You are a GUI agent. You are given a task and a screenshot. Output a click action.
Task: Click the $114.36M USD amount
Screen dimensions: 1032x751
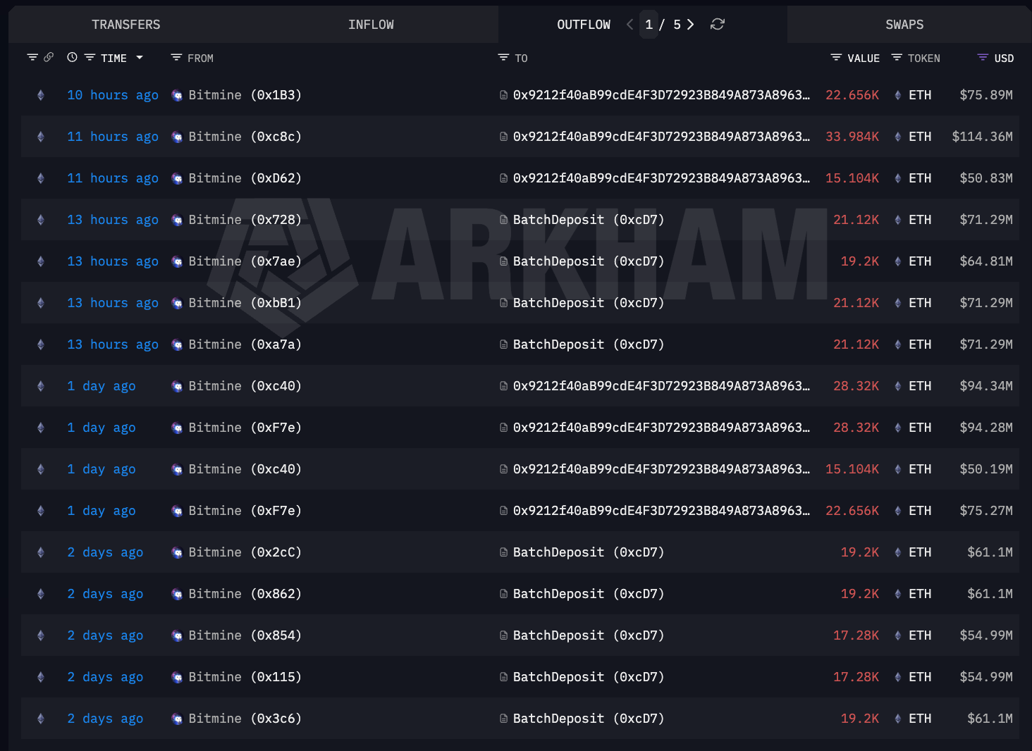click(983, 137)
